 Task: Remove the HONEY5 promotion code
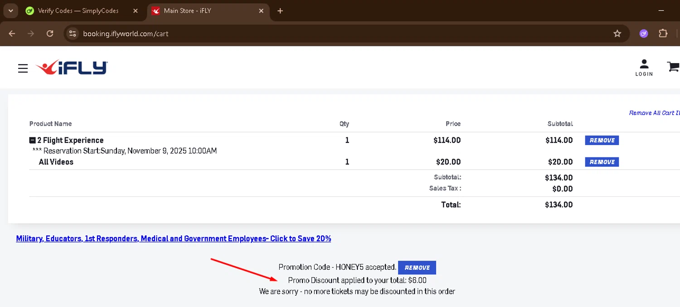417,268
